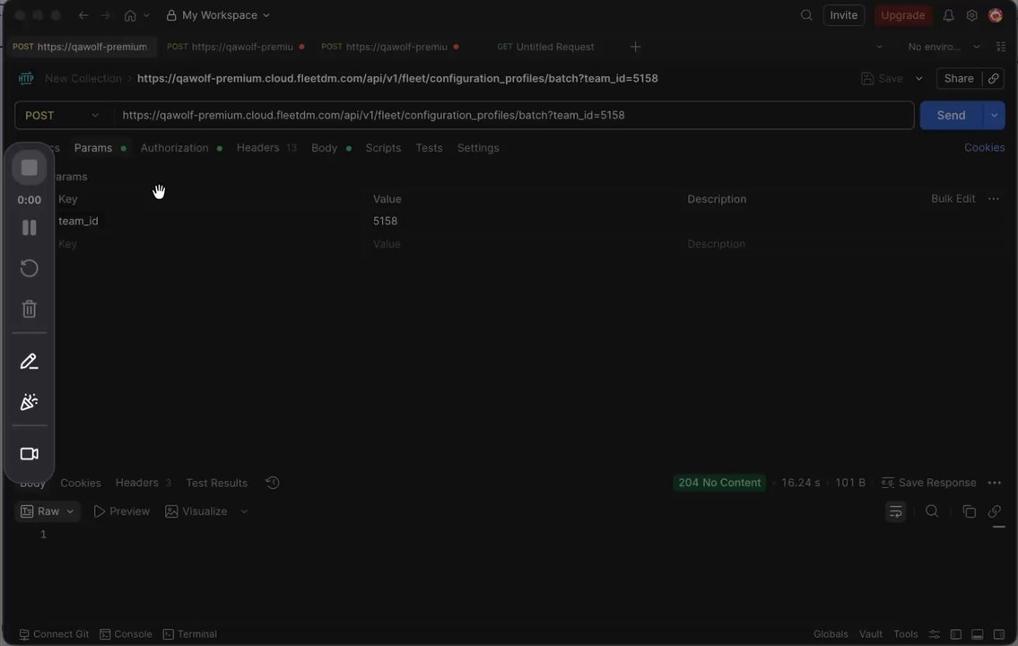Expand the Visualize options chevron
The width and height of the screenshot is (1018, 646).
[x=244, y=511]
